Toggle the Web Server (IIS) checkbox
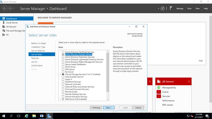This screenshot has width=212, height=119. click(63, 99)
